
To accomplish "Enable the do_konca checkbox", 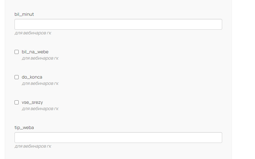I will 17,77.
